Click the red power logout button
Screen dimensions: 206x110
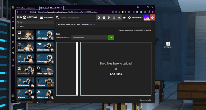[152, 18]
